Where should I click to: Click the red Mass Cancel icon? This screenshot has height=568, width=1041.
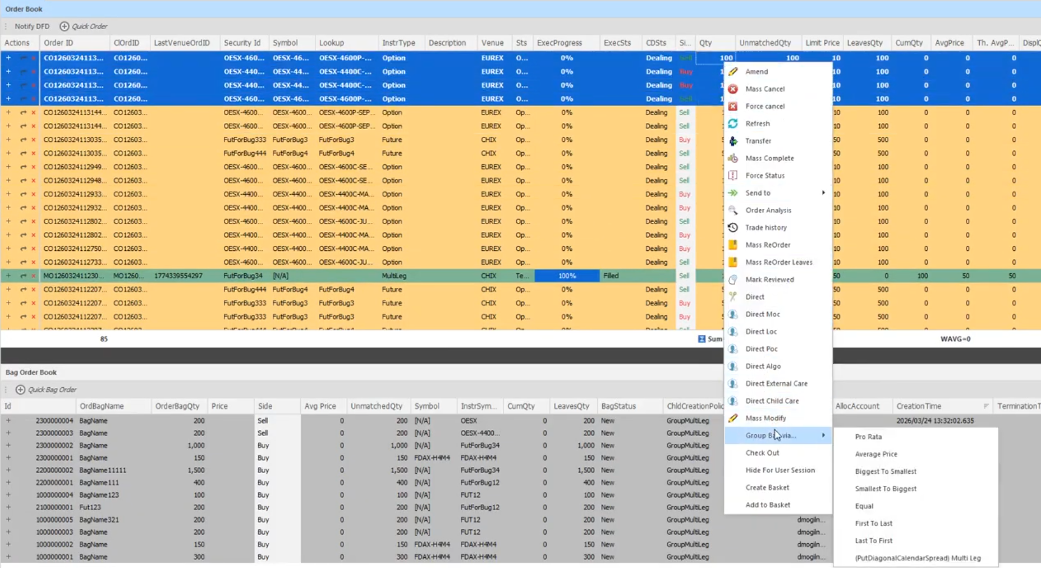pos(733,89)
